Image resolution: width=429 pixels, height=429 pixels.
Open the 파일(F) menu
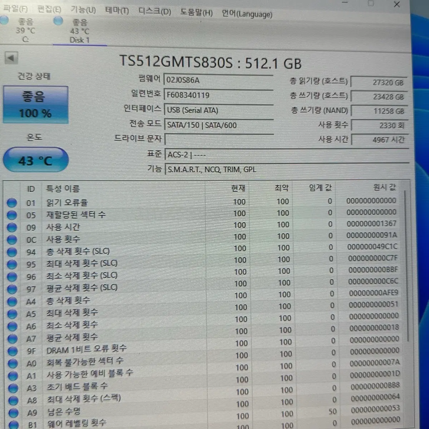15,9
